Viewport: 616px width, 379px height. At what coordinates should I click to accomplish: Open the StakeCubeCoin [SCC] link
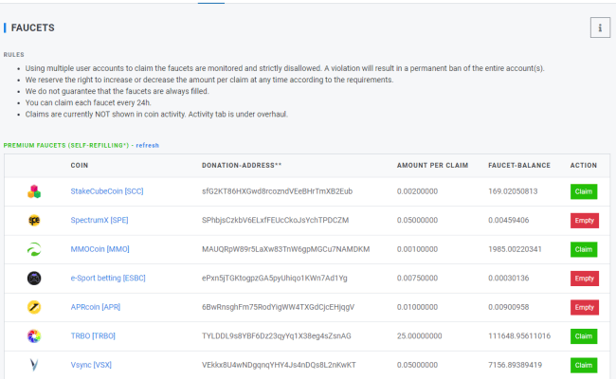pyautogui.click(x=107, y=191)
